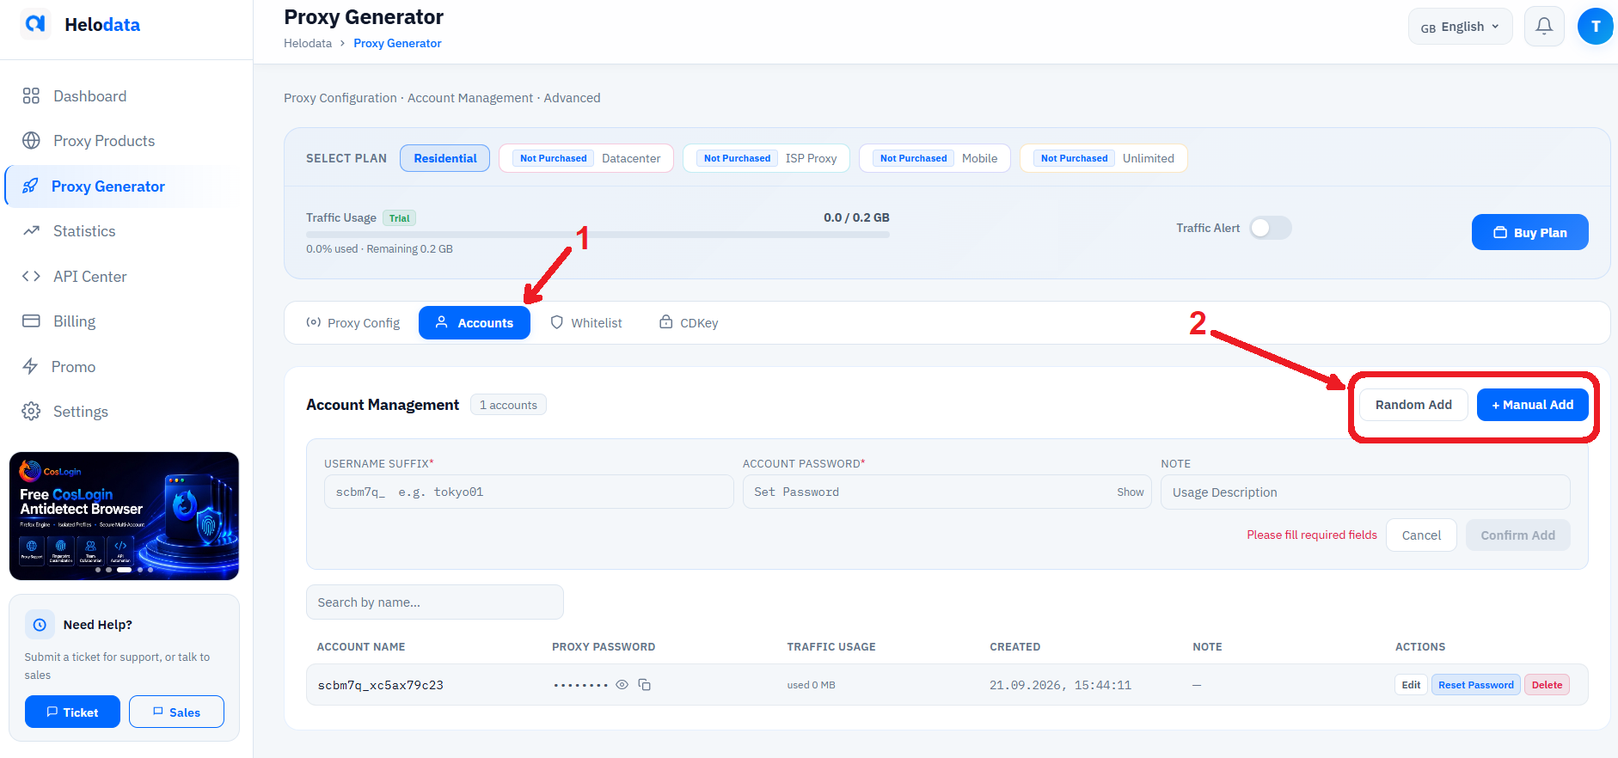Select the ISP Proxy plan
1618x758 pixels.
pos(766,158)
